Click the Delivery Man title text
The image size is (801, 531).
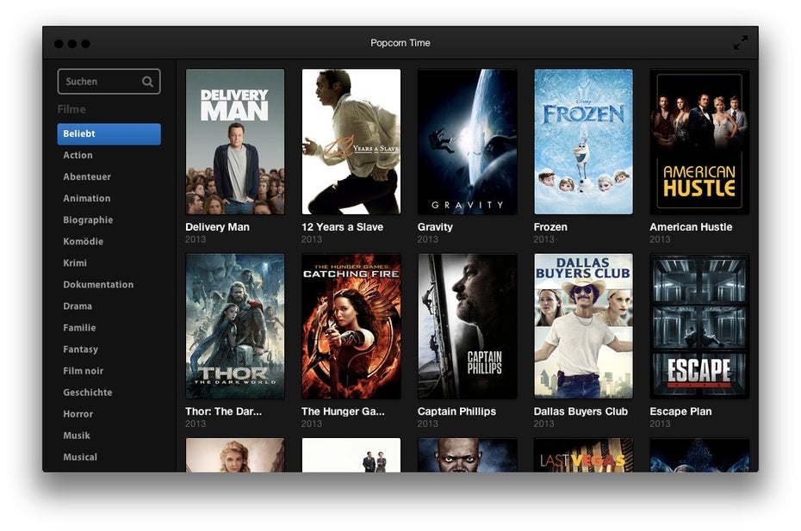point(218,227)
